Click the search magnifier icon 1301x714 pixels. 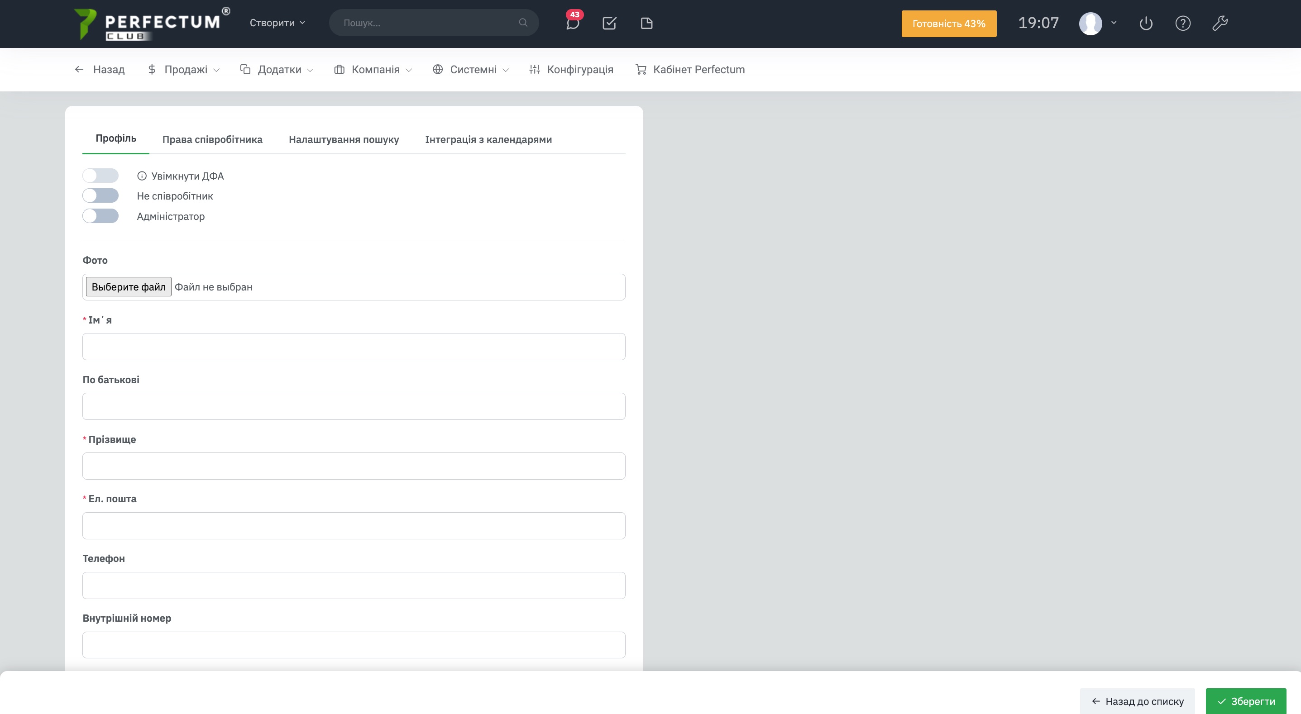click(x=523, y=23)
